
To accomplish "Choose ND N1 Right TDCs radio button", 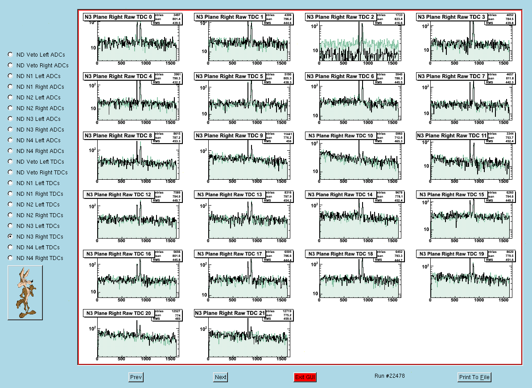I will coord(10,194).
